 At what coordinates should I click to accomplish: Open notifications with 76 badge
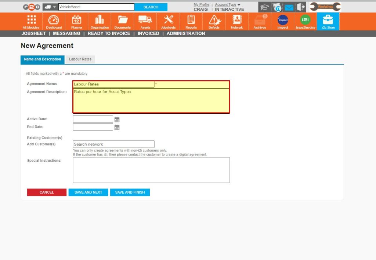coord(277,7)
